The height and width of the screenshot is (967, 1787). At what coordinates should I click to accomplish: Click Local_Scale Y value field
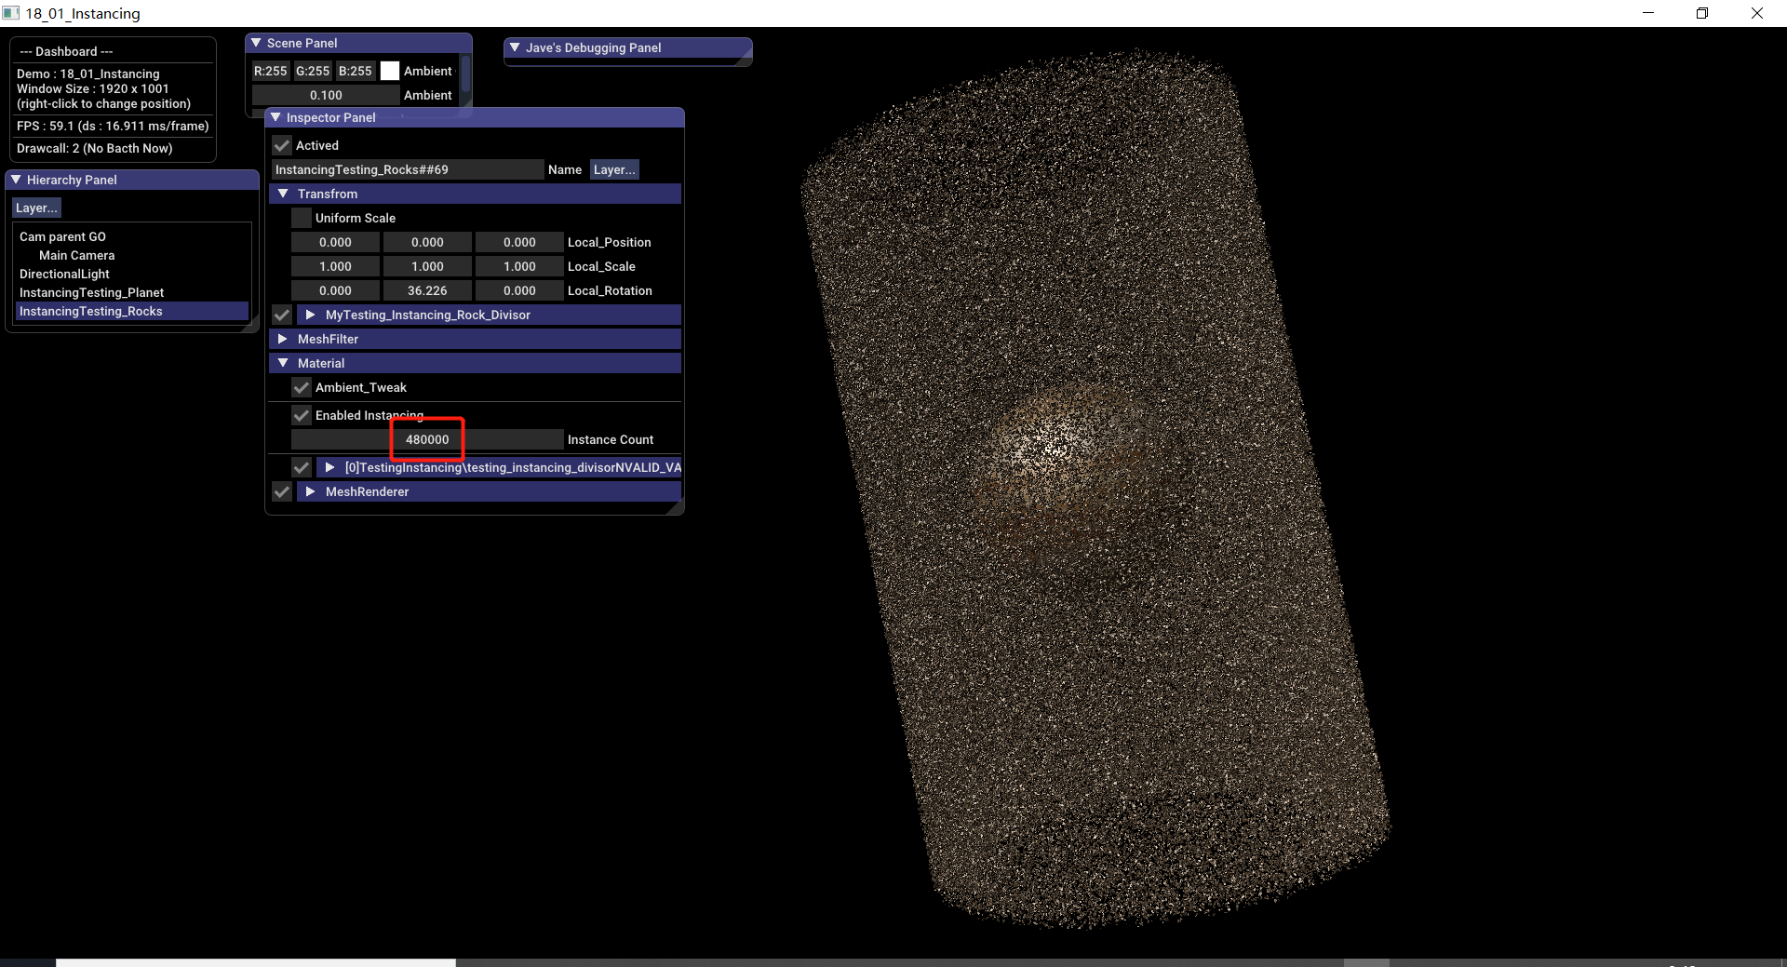coord(427,266)
